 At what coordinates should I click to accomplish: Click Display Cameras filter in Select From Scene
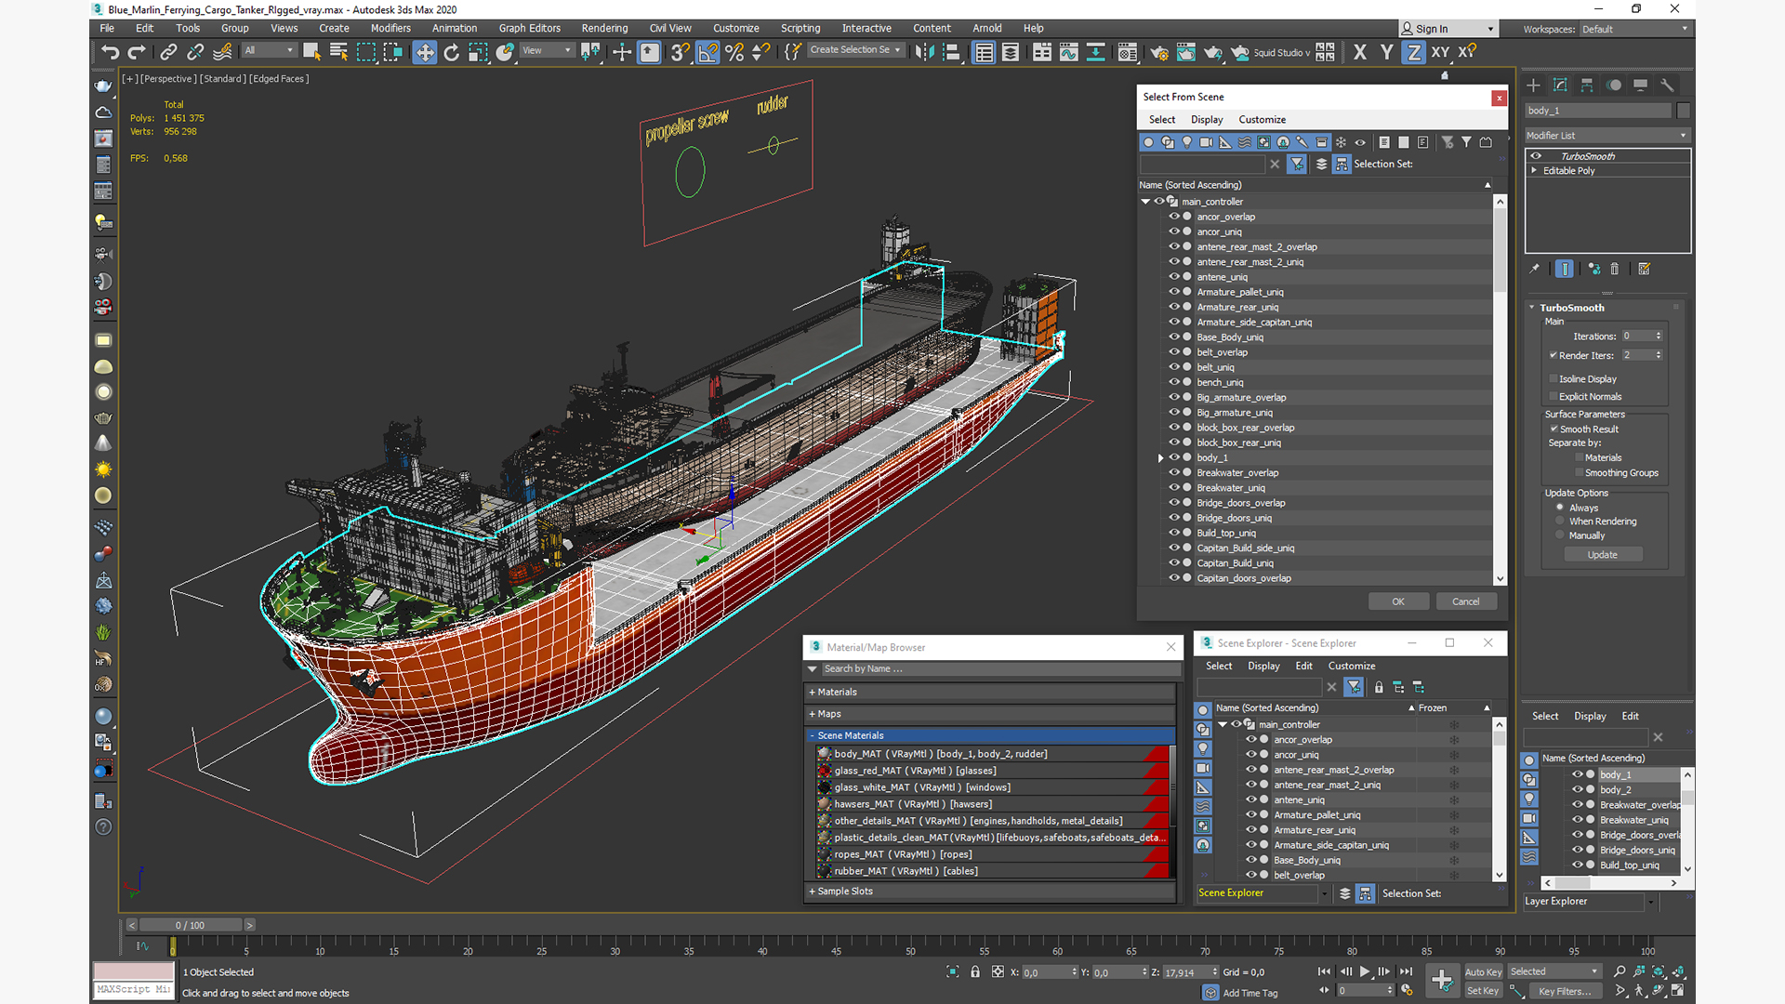1206,142
